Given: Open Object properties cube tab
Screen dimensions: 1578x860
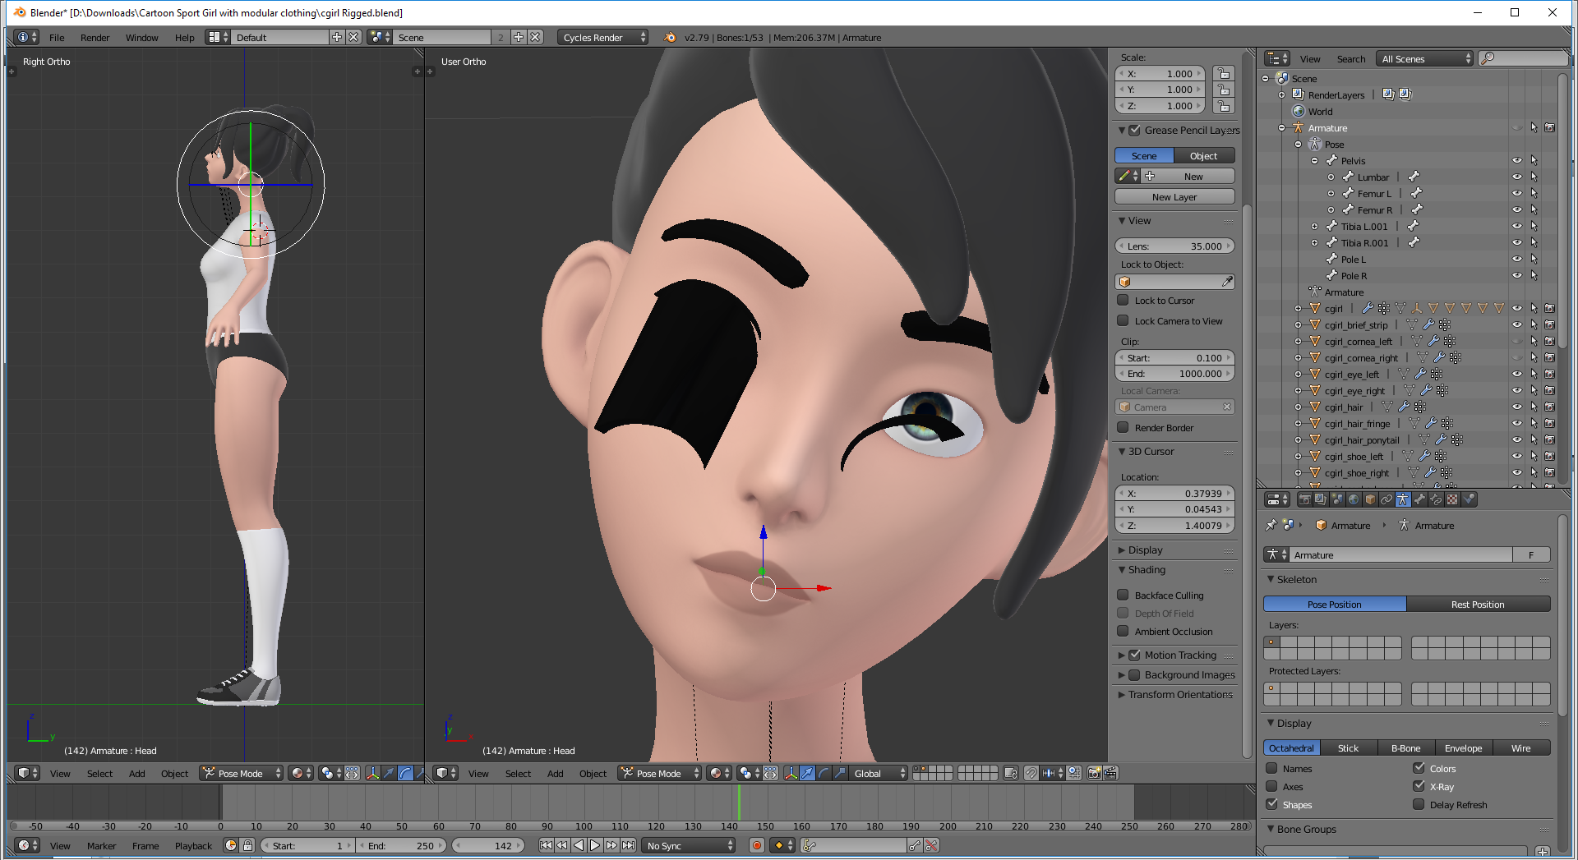Looking at the screenshot, I should pos(1370,499).
